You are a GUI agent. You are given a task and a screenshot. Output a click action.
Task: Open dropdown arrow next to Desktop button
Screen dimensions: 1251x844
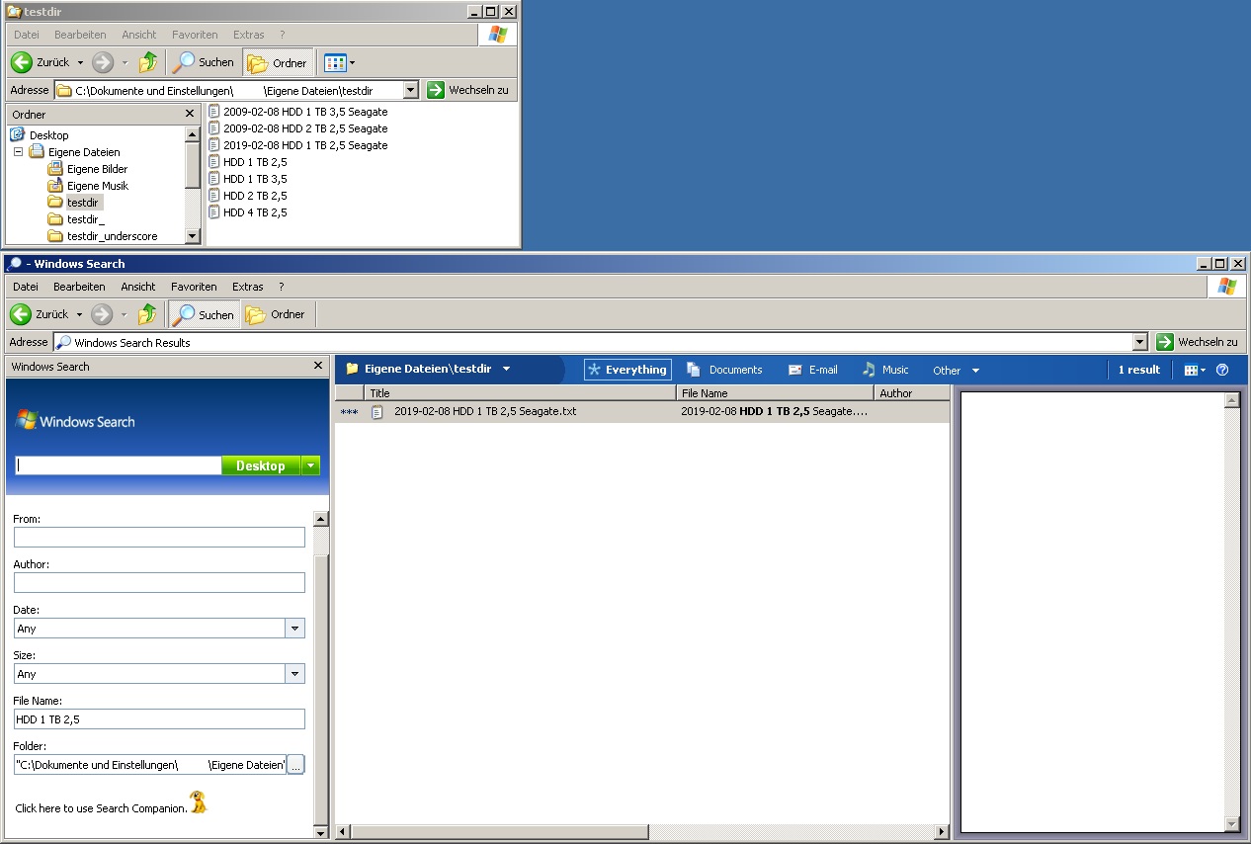click(x=311, y=465)
